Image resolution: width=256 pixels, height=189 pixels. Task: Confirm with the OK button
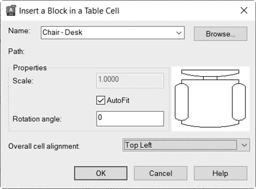(101, 173)
